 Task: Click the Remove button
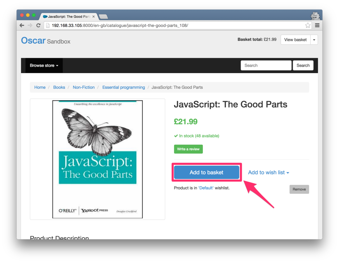point(299,189)
